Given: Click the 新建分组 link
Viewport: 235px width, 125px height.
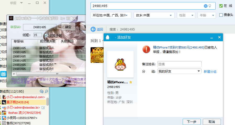Looking at the screenshot, I should pos(210,72).
